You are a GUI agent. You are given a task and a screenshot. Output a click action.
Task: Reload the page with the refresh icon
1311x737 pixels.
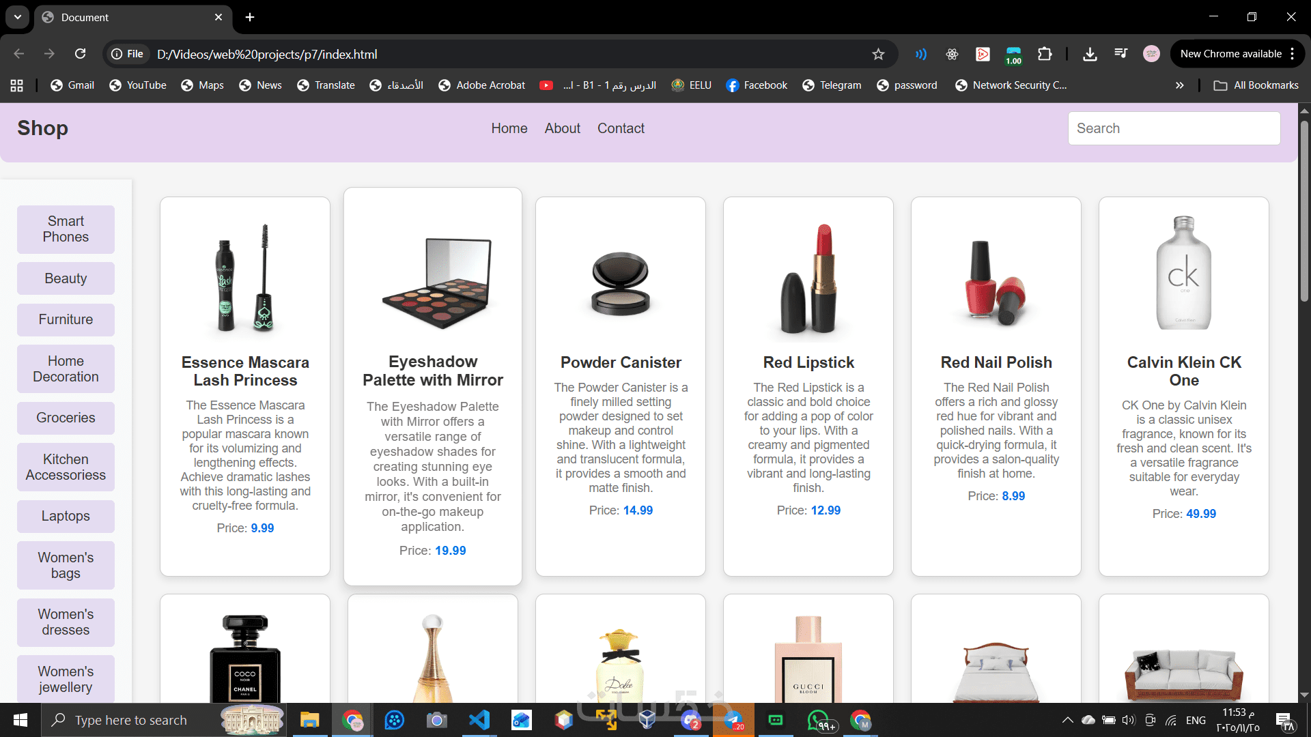(80, 54)
